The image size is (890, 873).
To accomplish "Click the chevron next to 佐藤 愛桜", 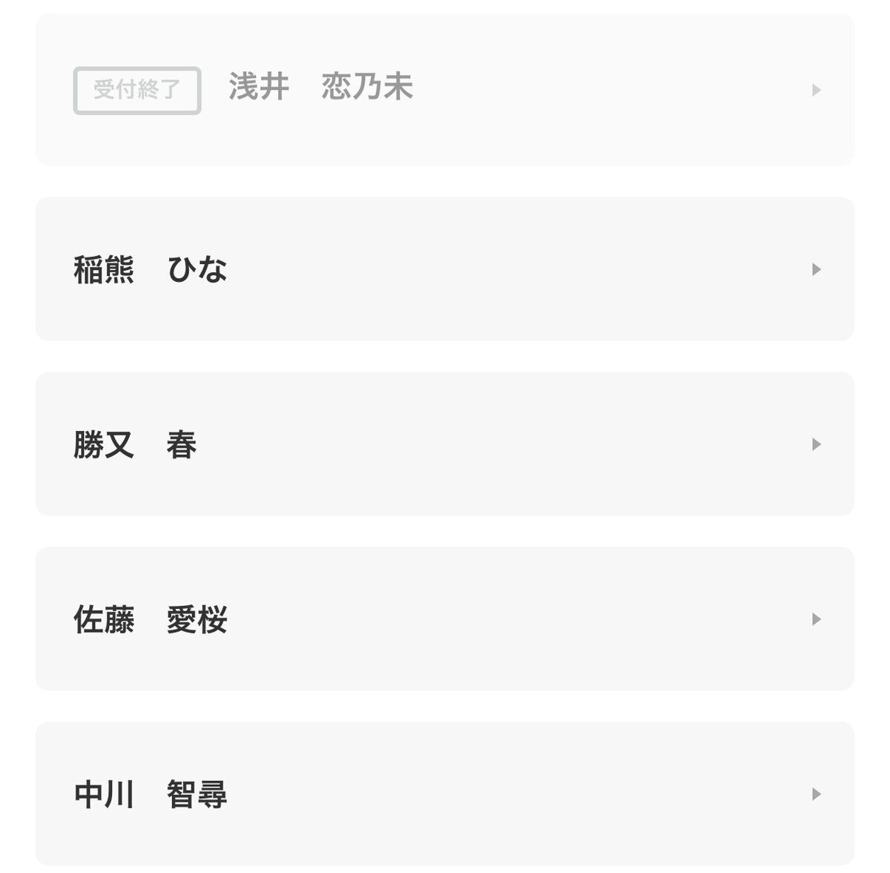I will click(x=816, y=619).
